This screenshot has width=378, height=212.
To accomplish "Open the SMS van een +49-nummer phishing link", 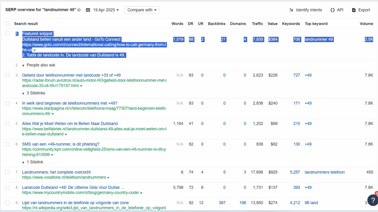I will tap(61, 144).
